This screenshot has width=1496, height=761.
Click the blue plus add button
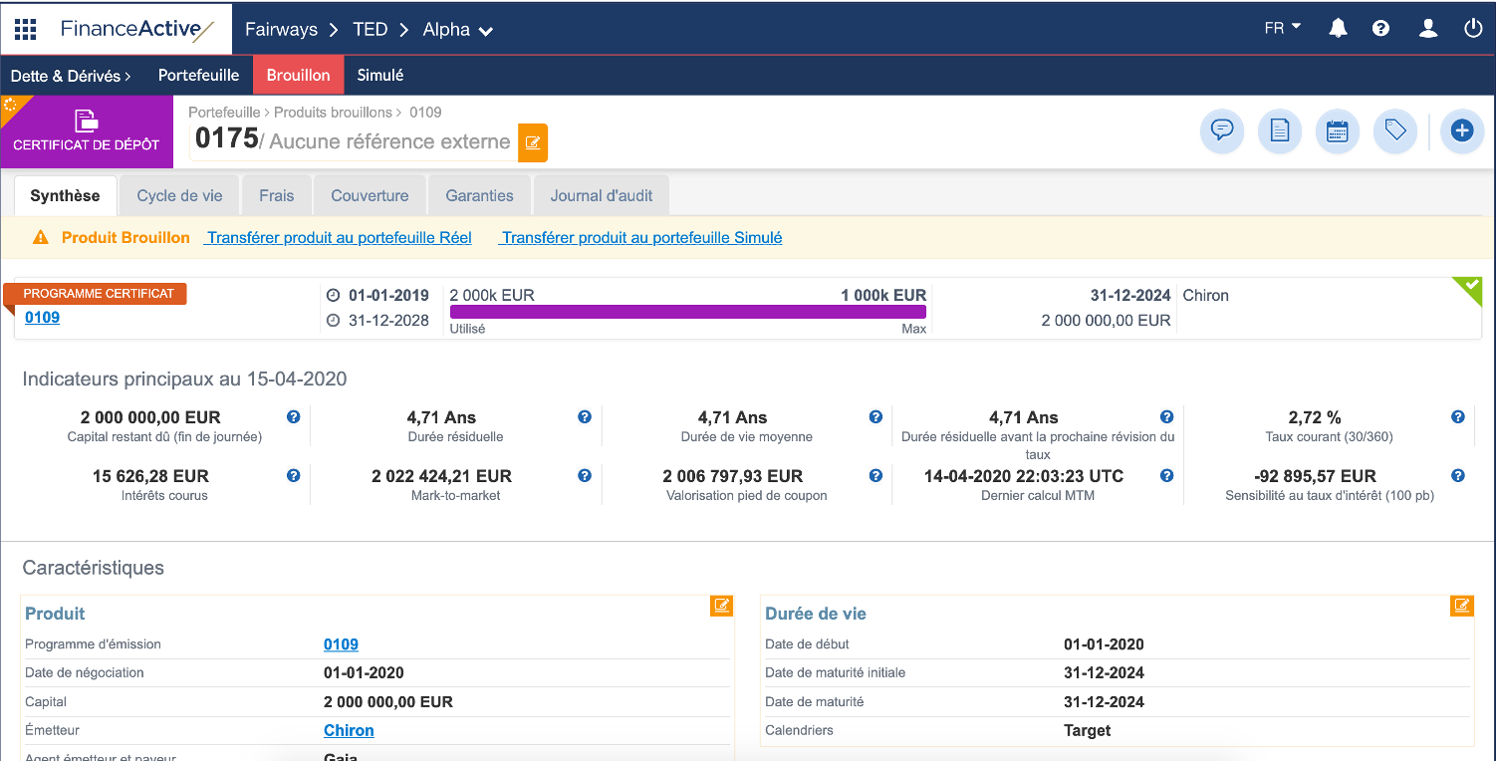1461,130
